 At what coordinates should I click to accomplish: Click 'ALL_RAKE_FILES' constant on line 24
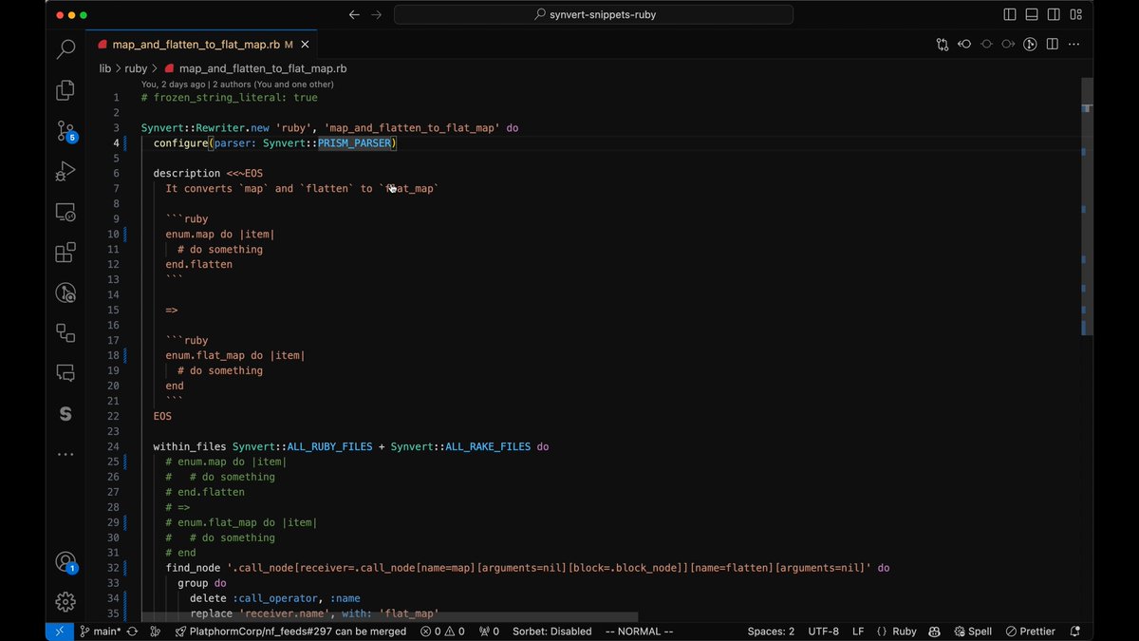click(488, 446)
